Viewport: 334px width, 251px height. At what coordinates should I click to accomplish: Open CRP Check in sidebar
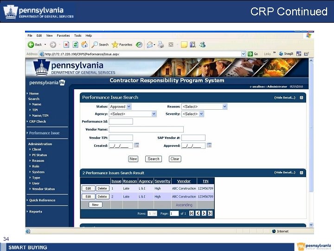[38, 121]
